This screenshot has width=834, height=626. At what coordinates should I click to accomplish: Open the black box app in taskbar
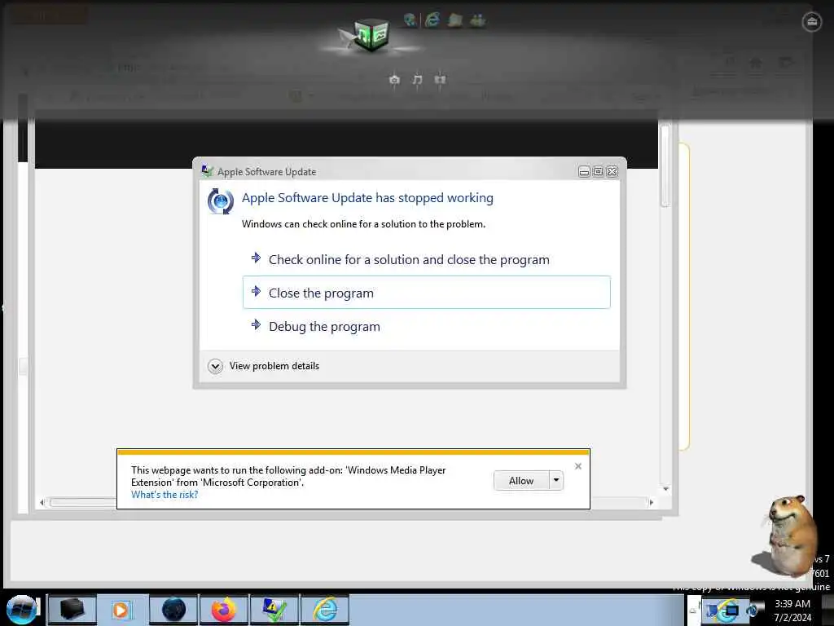point(72,610)
